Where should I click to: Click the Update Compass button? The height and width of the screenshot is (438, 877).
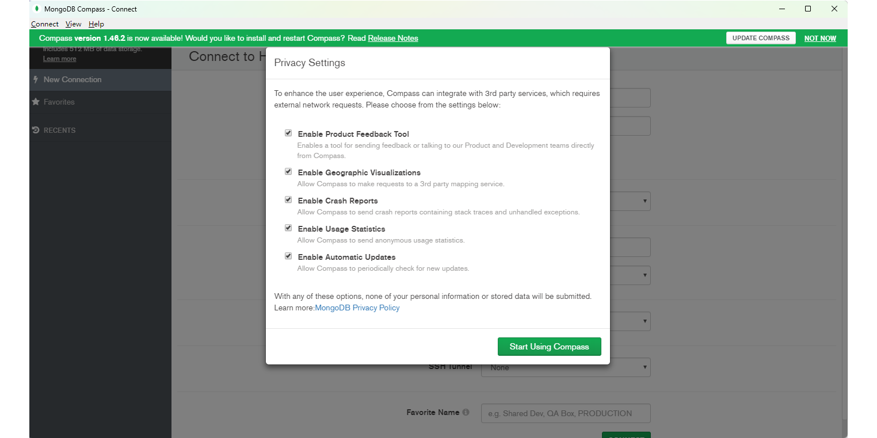click(760, 38)
